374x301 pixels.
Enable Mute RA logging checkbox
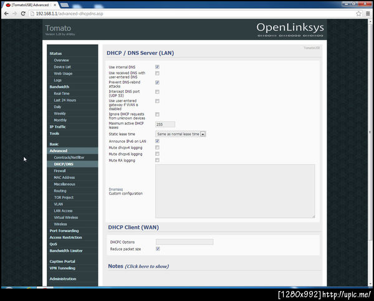[157, 160]
